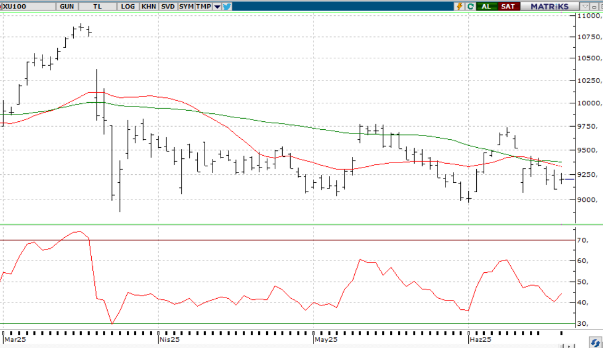603x348 pixels.
Task: Click the 9000 price axis label
Action: 588,199
